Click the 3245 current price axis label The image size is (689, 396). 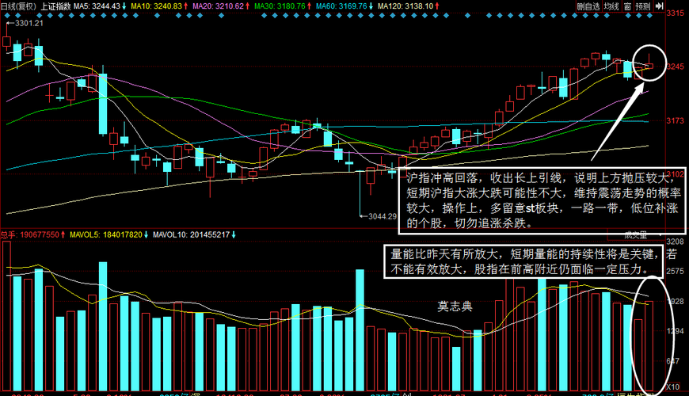(676, 67)
